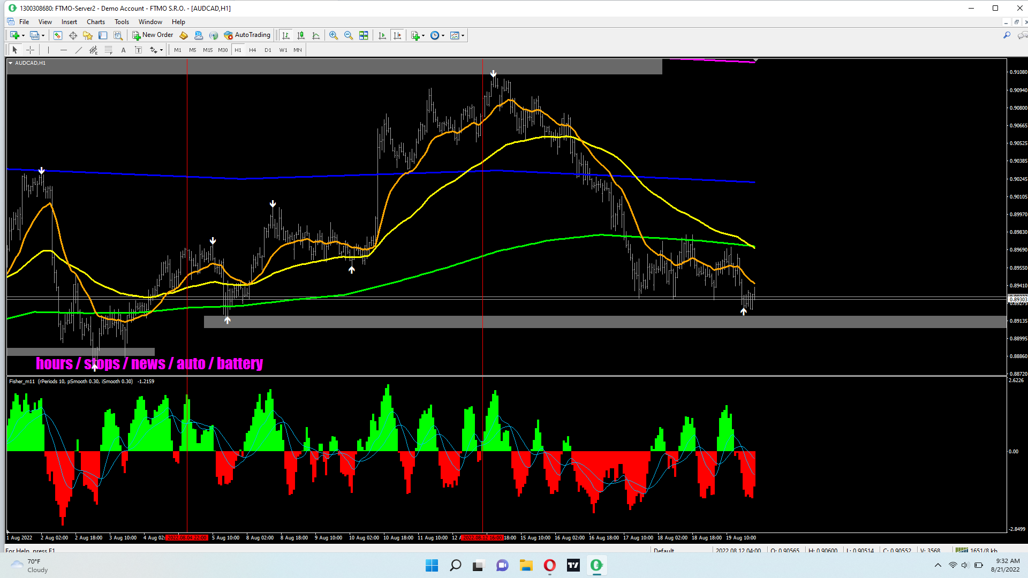Select the Trendline drawing tool

pos(79,50)
